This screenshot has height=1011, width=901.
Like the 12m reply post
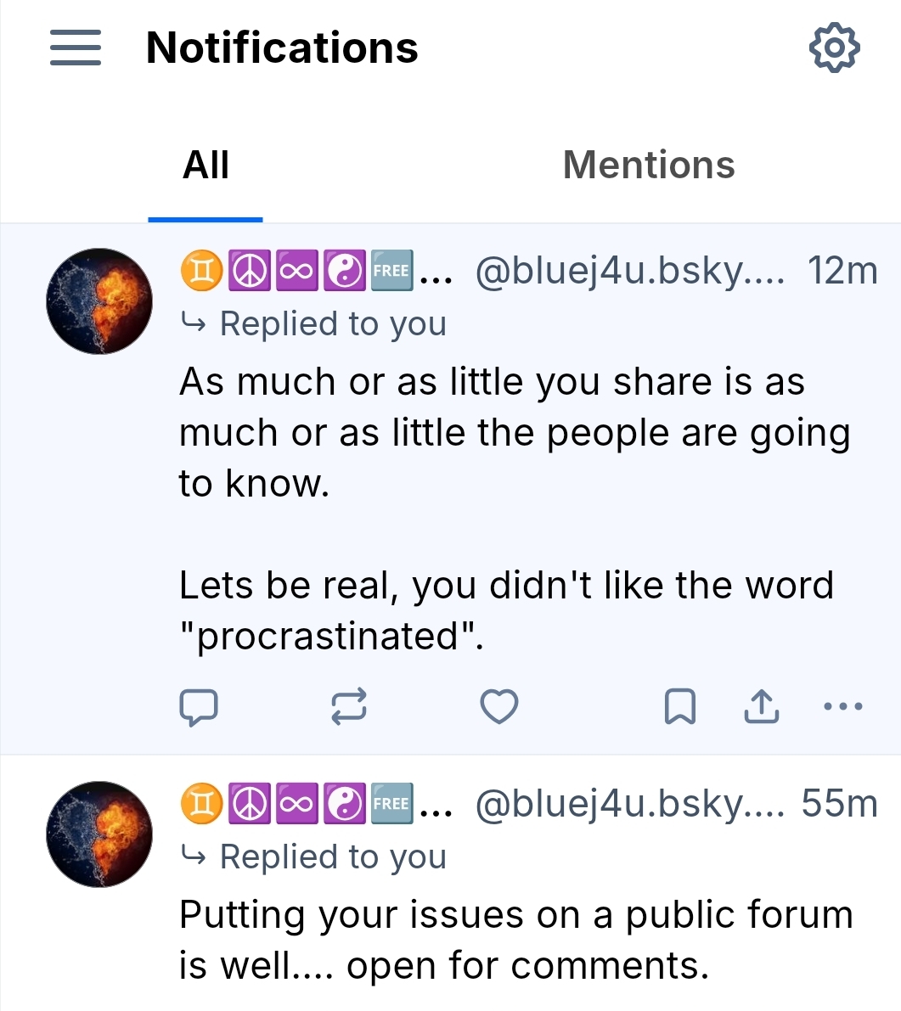coord(499,706)
